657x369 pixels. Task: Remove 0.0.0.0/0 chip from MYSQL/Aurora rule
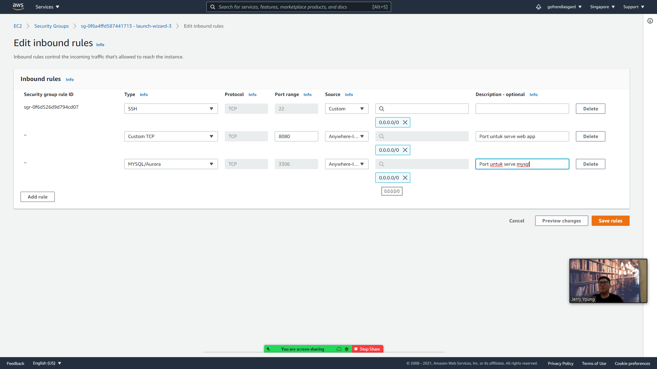tap(405, 178)
